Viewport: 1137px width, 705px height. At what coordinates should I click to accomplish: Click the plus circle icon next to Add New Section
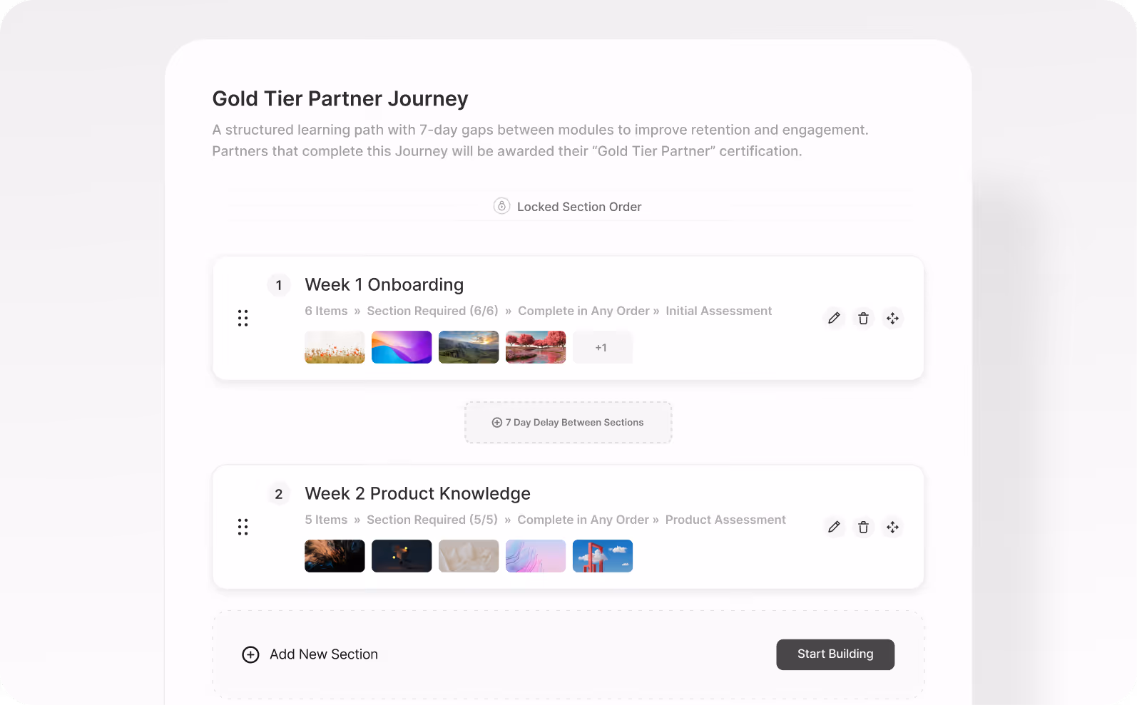tap(250, 654)
